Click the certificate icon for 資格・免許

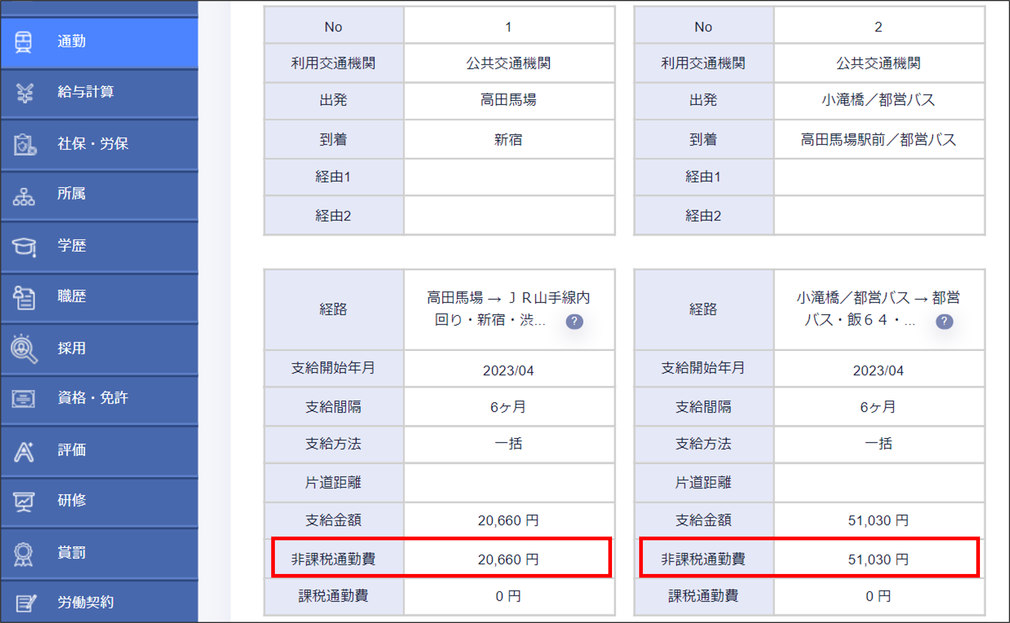point(23,399)
